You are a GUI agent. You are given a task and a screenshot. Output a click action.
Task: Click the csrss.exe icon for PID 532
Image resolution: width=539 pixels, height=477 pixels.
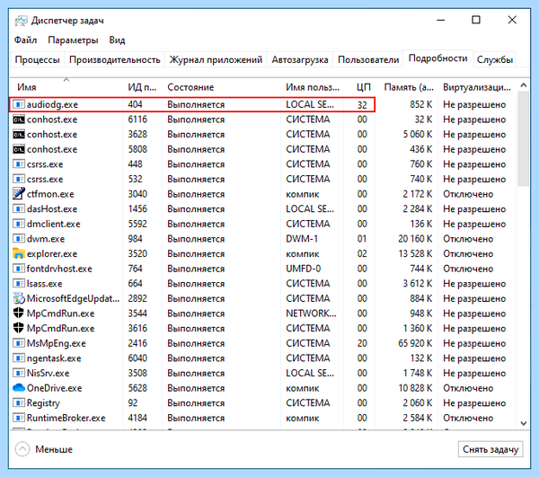pos(19,179)
